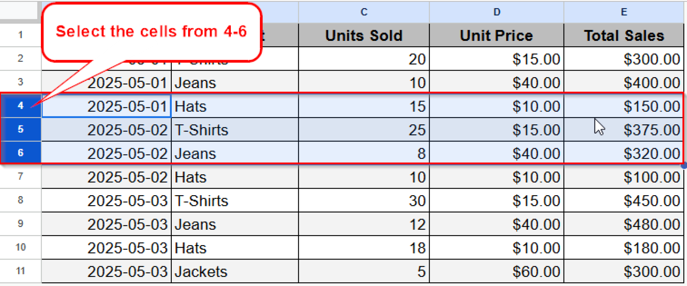Click the Jackets product cell
Screen dimensions: 687x286
click(234, 271)
